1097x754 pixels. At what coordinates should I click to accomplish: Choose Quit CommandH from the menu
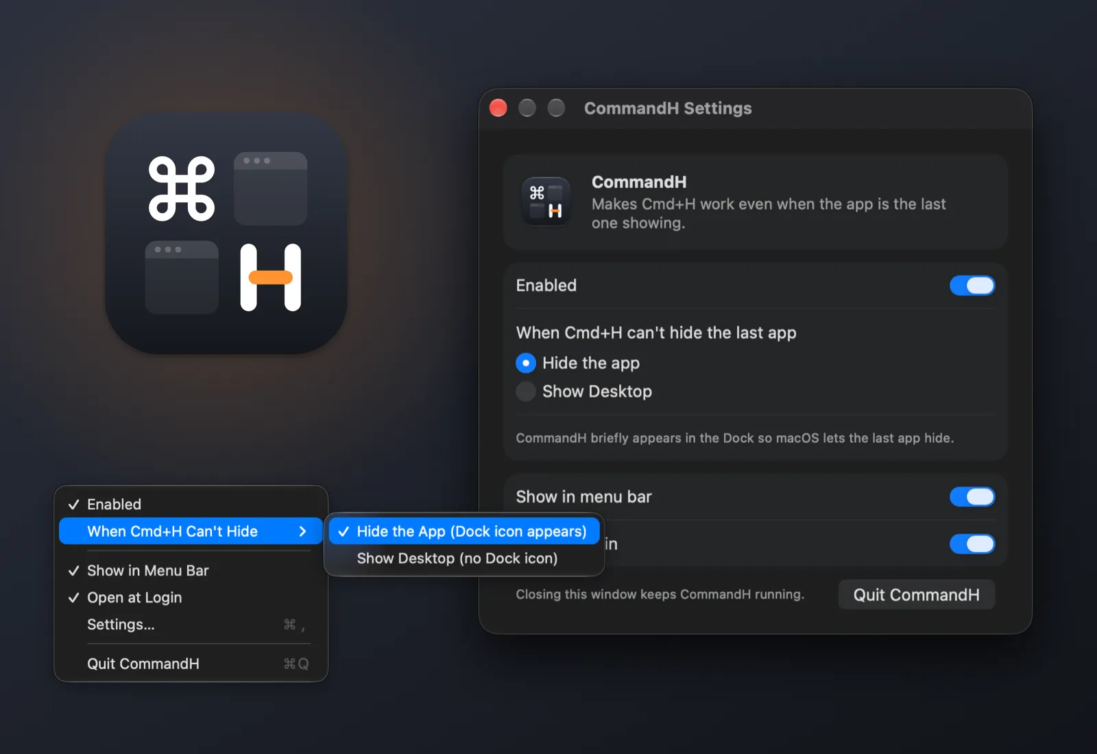click(x=191, y=664)
